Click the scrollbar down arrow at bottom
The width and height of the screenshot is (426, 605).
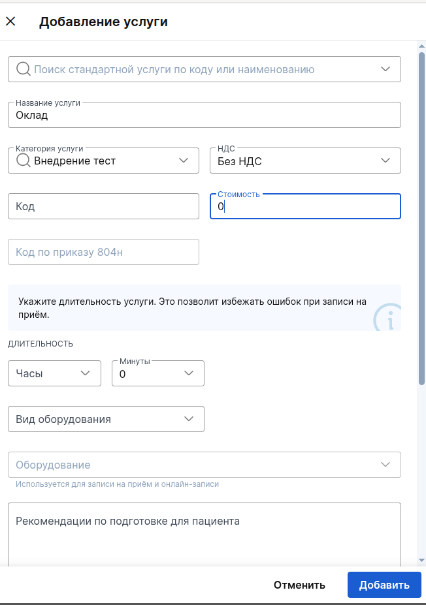(x=421, y=560)
